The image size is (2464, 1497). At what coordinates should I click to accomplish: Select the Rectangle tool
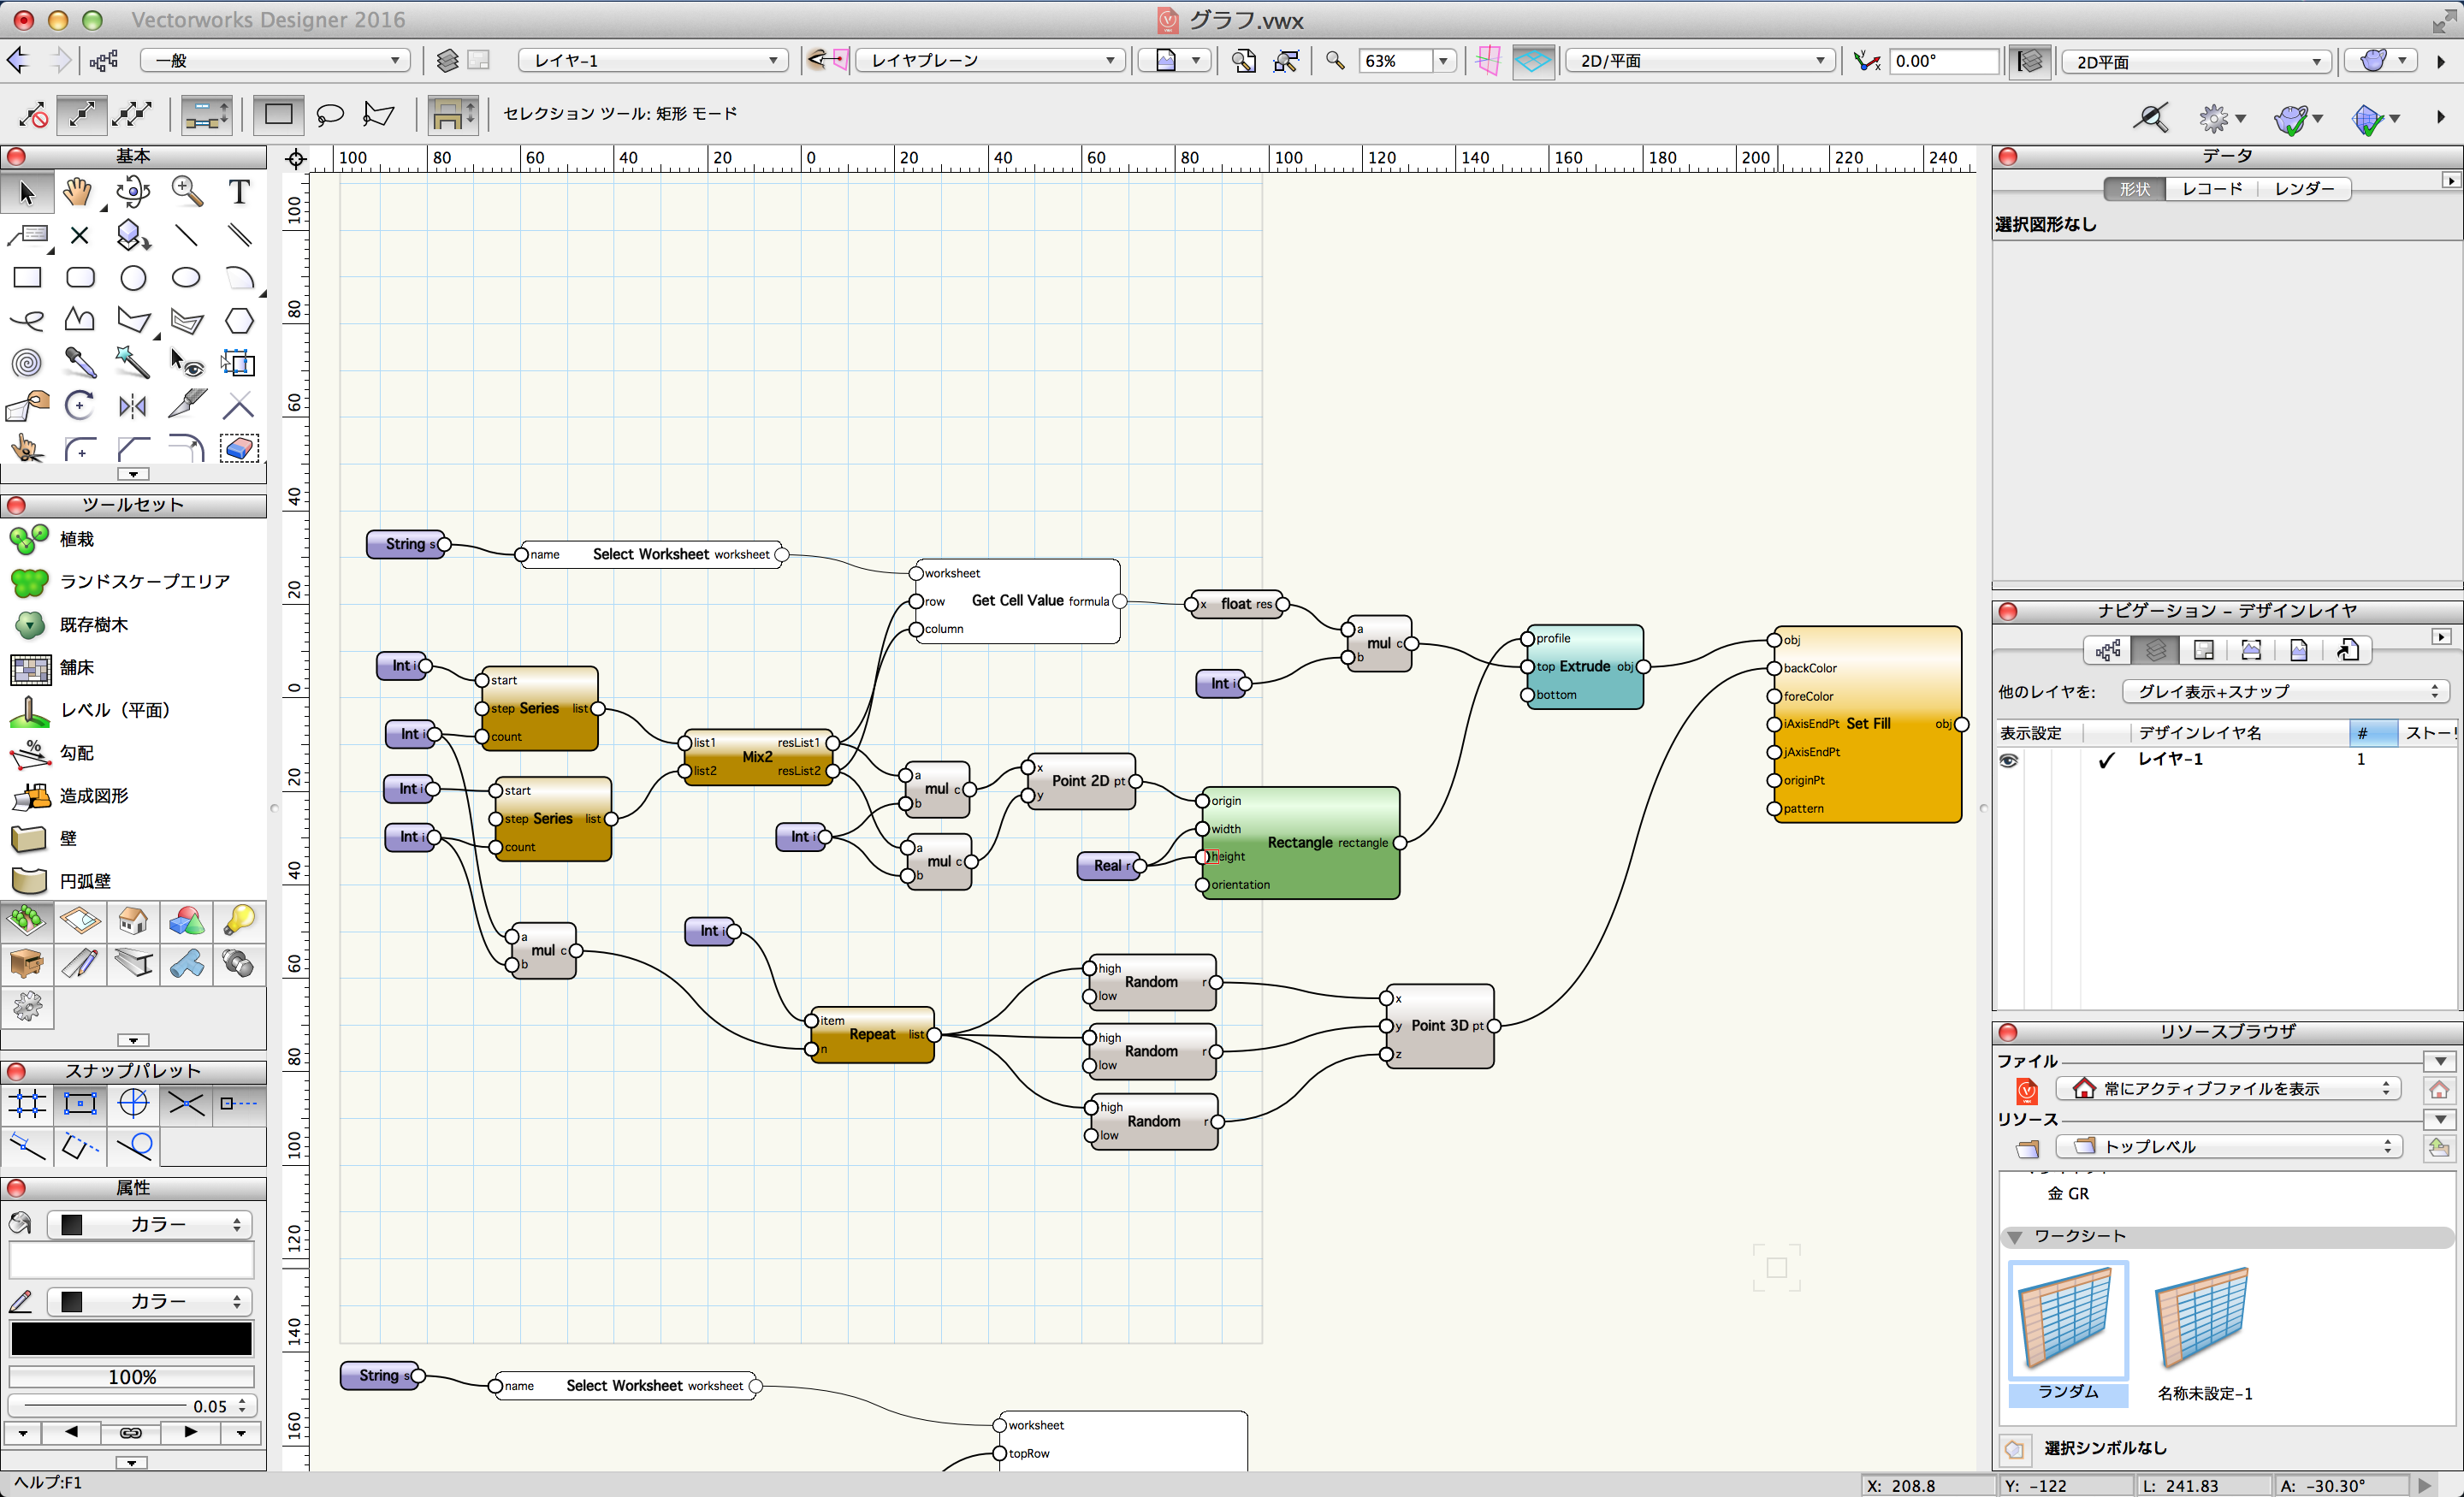(27, 278)
